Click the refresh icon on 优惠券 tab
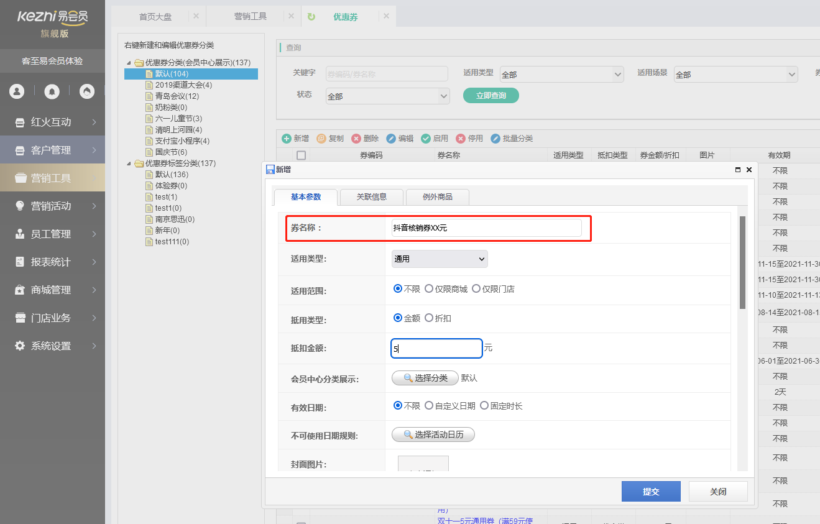820x524 pixels. tap(311, 17)
